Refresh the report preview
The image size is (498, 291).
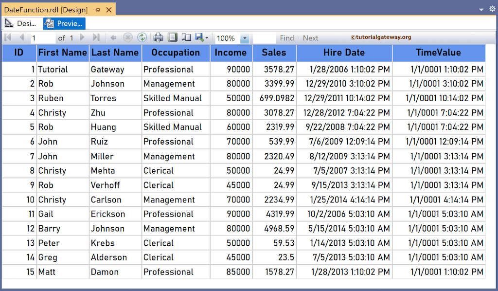click(x=142, y=37)
